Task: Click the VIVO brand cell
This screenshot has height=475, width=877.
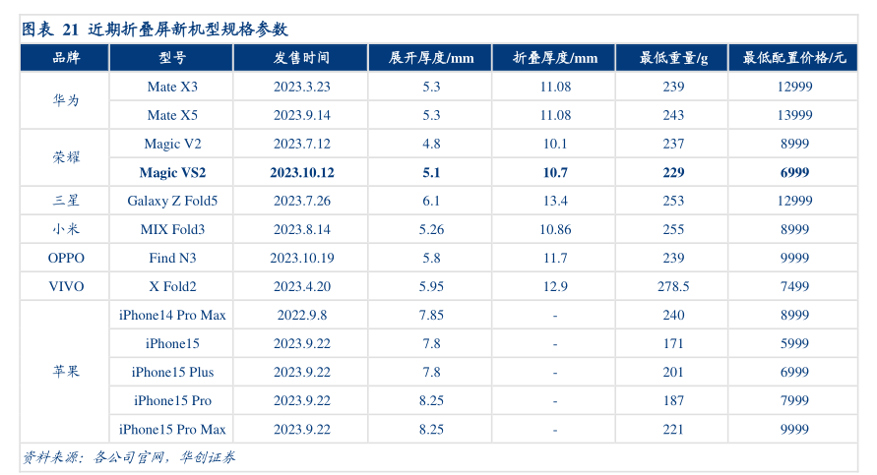Action: click(66, 286)
